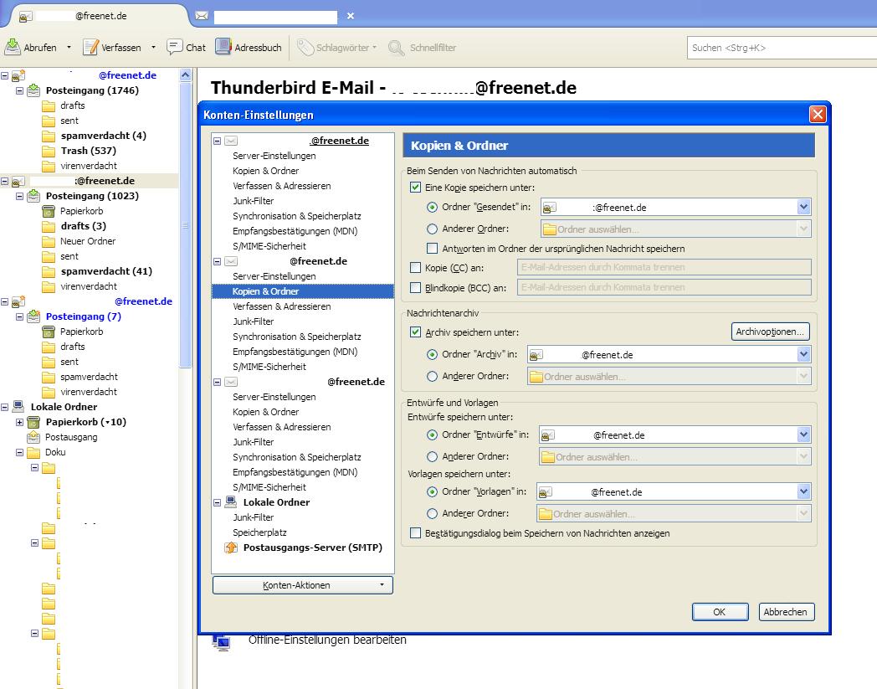The image size is (877, 689).
Task: Click the Schnellfilter magnifier icon
Action: pos(396,48)
